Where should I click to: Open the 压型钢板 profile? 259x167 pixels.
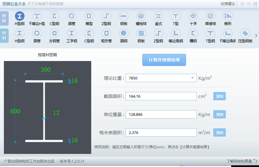click(245, 33)
